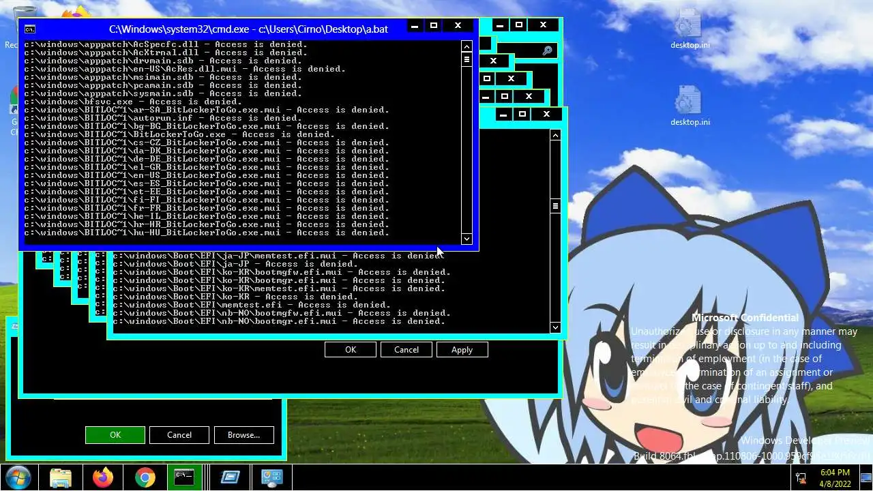Close the background cmd window listing Boot\EFI

(x=546, y=115)
